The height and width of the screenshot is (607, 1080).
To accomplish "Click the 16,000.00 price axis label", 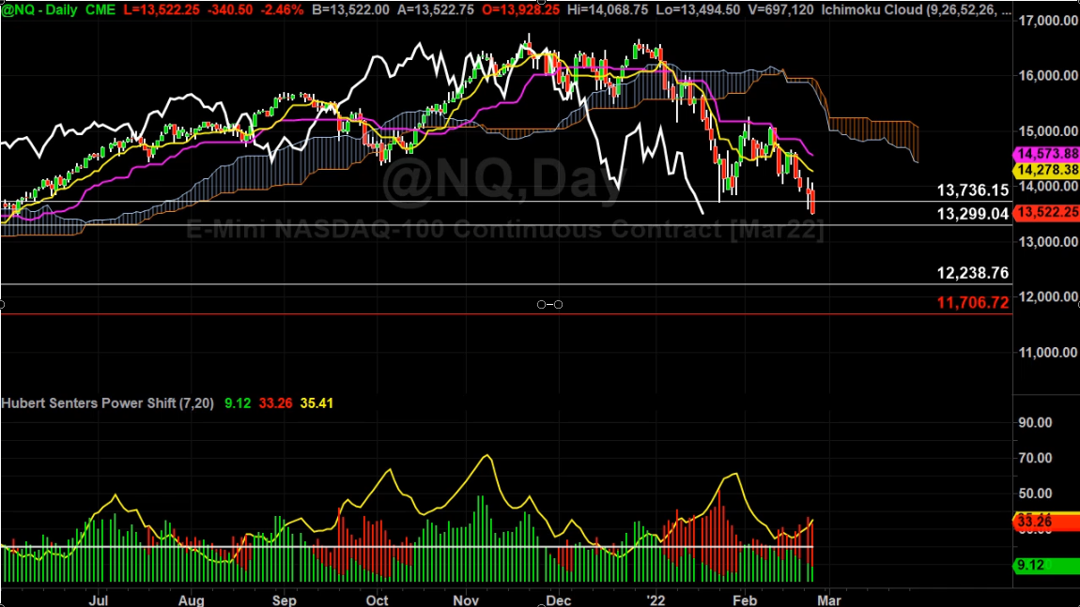I will (1048, 76).
